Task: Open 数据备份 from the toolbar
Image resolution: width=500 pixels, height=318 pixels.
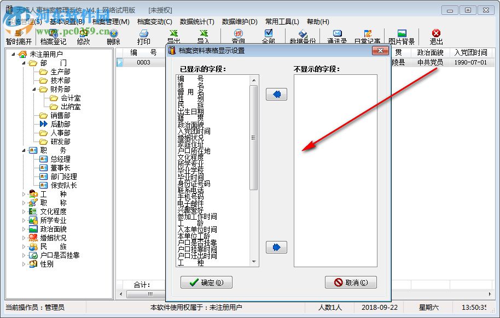Action: [303, 37]
